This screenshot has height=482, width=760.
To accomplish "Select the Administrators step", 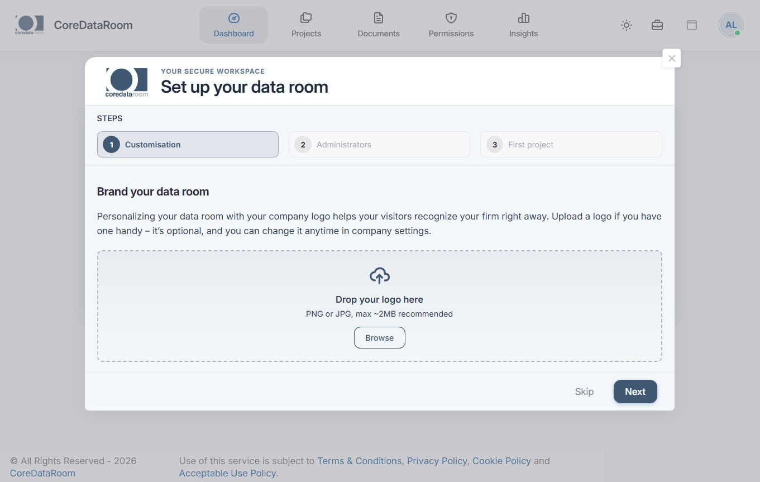I will pyautogui.click(x=379, y=145).
